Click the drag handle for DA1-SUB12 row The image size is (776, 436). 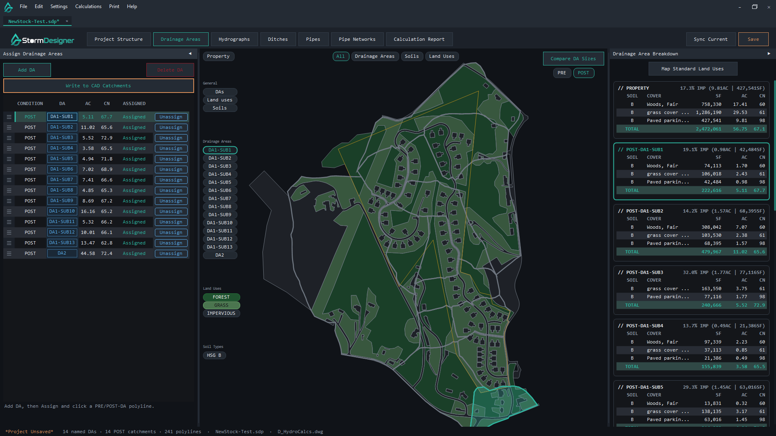point(9,232)
